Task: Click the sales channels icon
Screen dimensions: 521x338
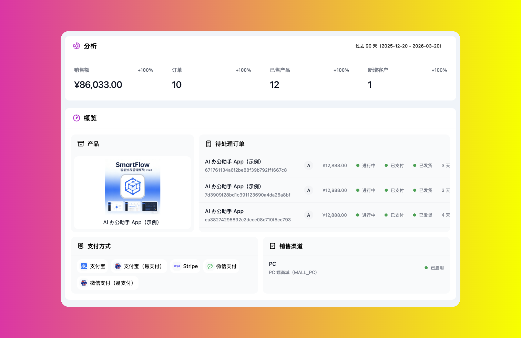Action: coord(273,246)
